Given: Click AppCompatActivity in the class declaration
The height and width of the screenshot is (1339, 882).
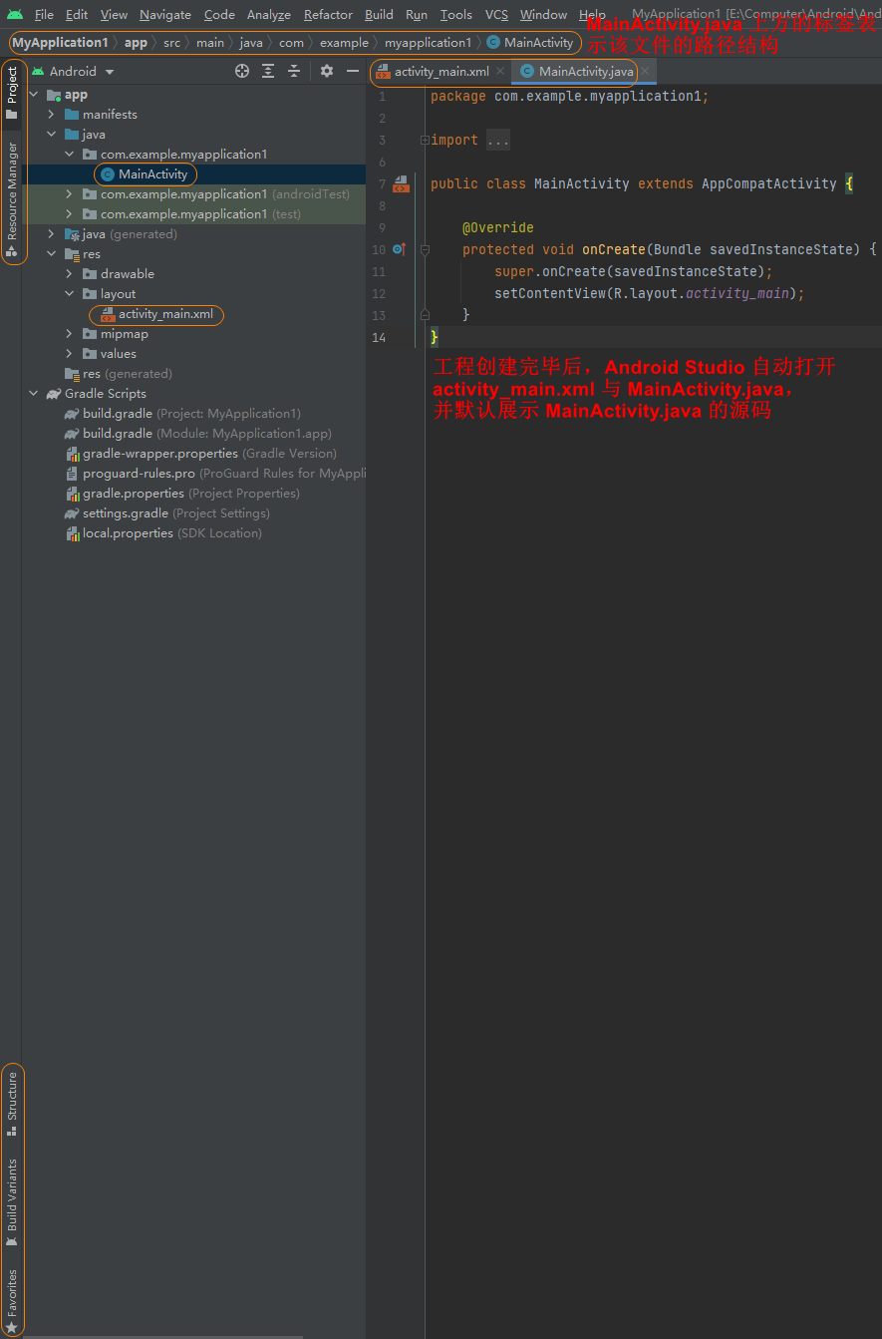Looking at the screenshot, I should [769, 184].
